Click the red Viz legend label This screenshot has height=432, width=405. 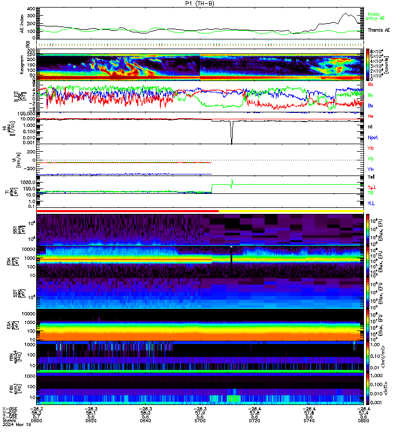370,148
